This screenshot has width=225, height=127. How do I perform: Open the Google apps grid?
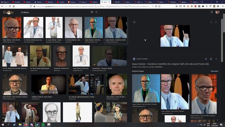point(212,12)
